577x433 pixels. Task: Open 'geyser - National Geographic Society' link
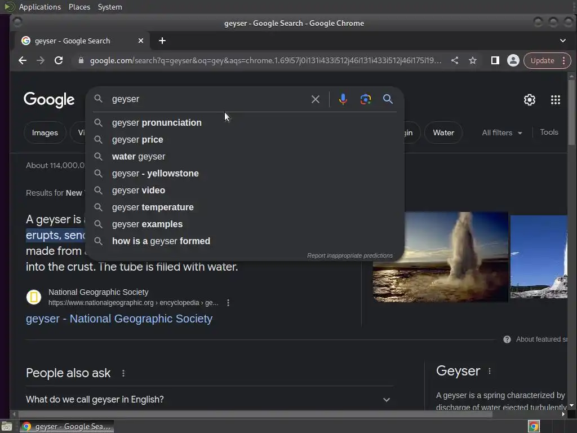coord(119,319)
